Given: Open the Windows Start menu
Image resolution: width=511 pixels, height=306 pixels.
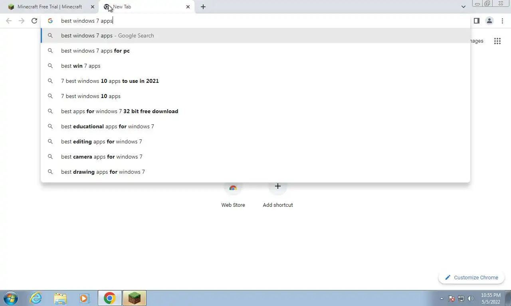Looking at the screenshot, I should 10,298.
